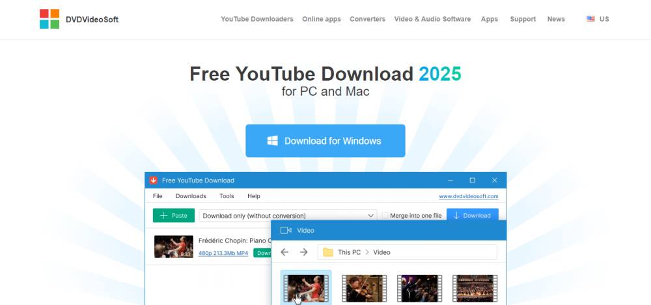The height and width of the screenshot is (305, 651).
Task: Click the Frédéric Chopin video title
Action: point(234,240)
